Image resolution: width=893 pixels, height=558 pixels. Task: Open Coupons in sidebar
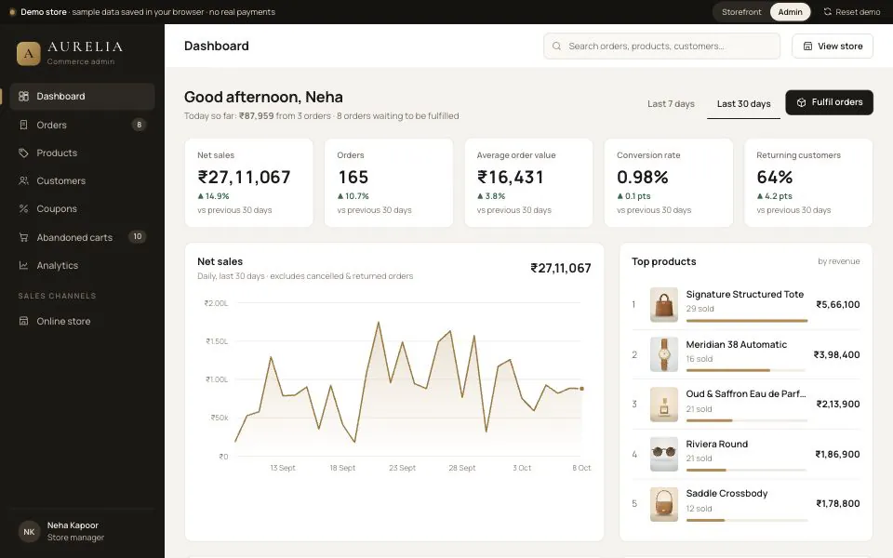pyautogui.click(x=82, y=208)
